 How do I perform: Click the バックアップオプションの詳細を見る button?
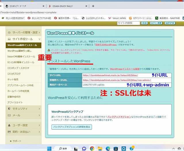pyautogui.click(x=72, y=127)
